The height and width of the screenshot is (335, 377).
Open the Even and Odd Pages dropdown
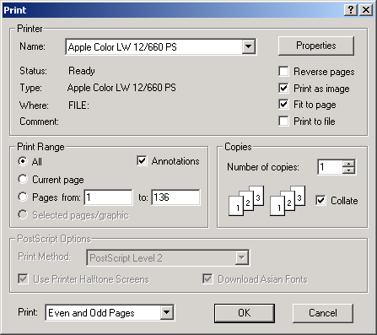[167, 312]
